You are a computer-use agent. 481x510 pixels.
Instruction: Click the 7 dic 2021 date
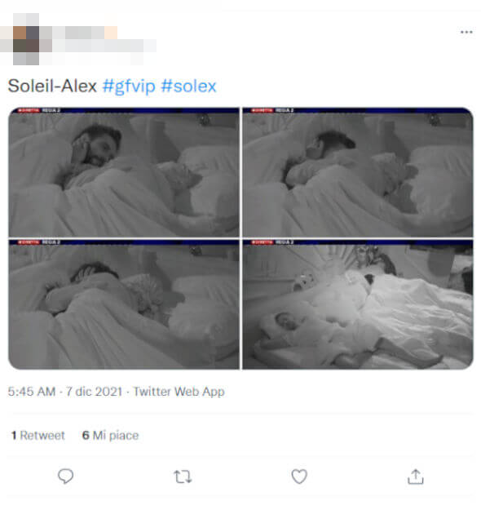tap(94, 392)
